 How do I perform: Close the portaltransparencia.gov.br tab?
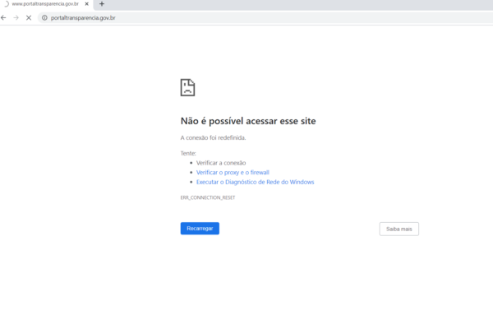tap(87, 4)
